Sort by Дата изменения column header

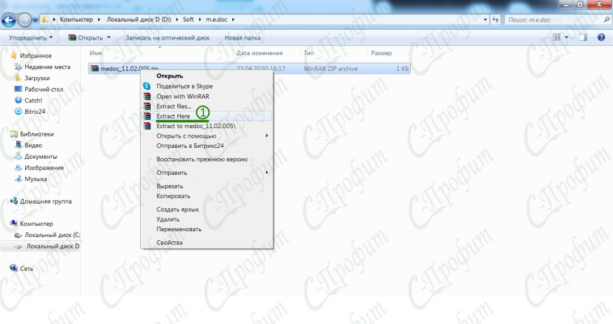click(259, 53)
